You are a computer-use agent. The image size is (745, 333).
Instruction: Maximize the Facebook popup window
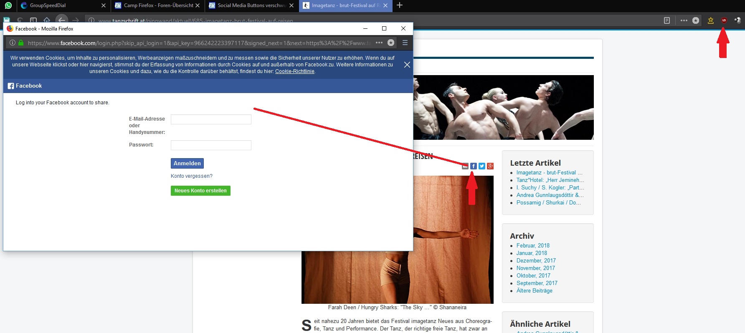[x=384, y=28]
